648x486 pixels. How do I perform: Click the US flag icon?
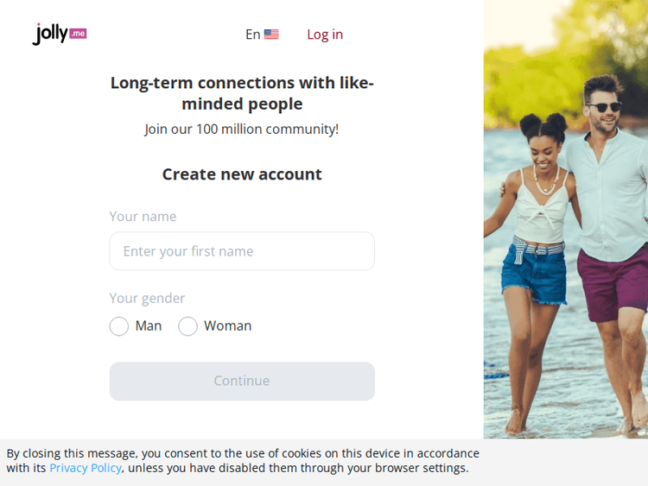pyautogui.click(x=271, y=35)
